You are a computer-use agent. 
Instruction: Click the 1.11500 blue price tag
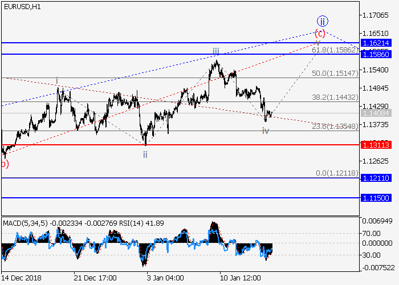click(375, 197)
